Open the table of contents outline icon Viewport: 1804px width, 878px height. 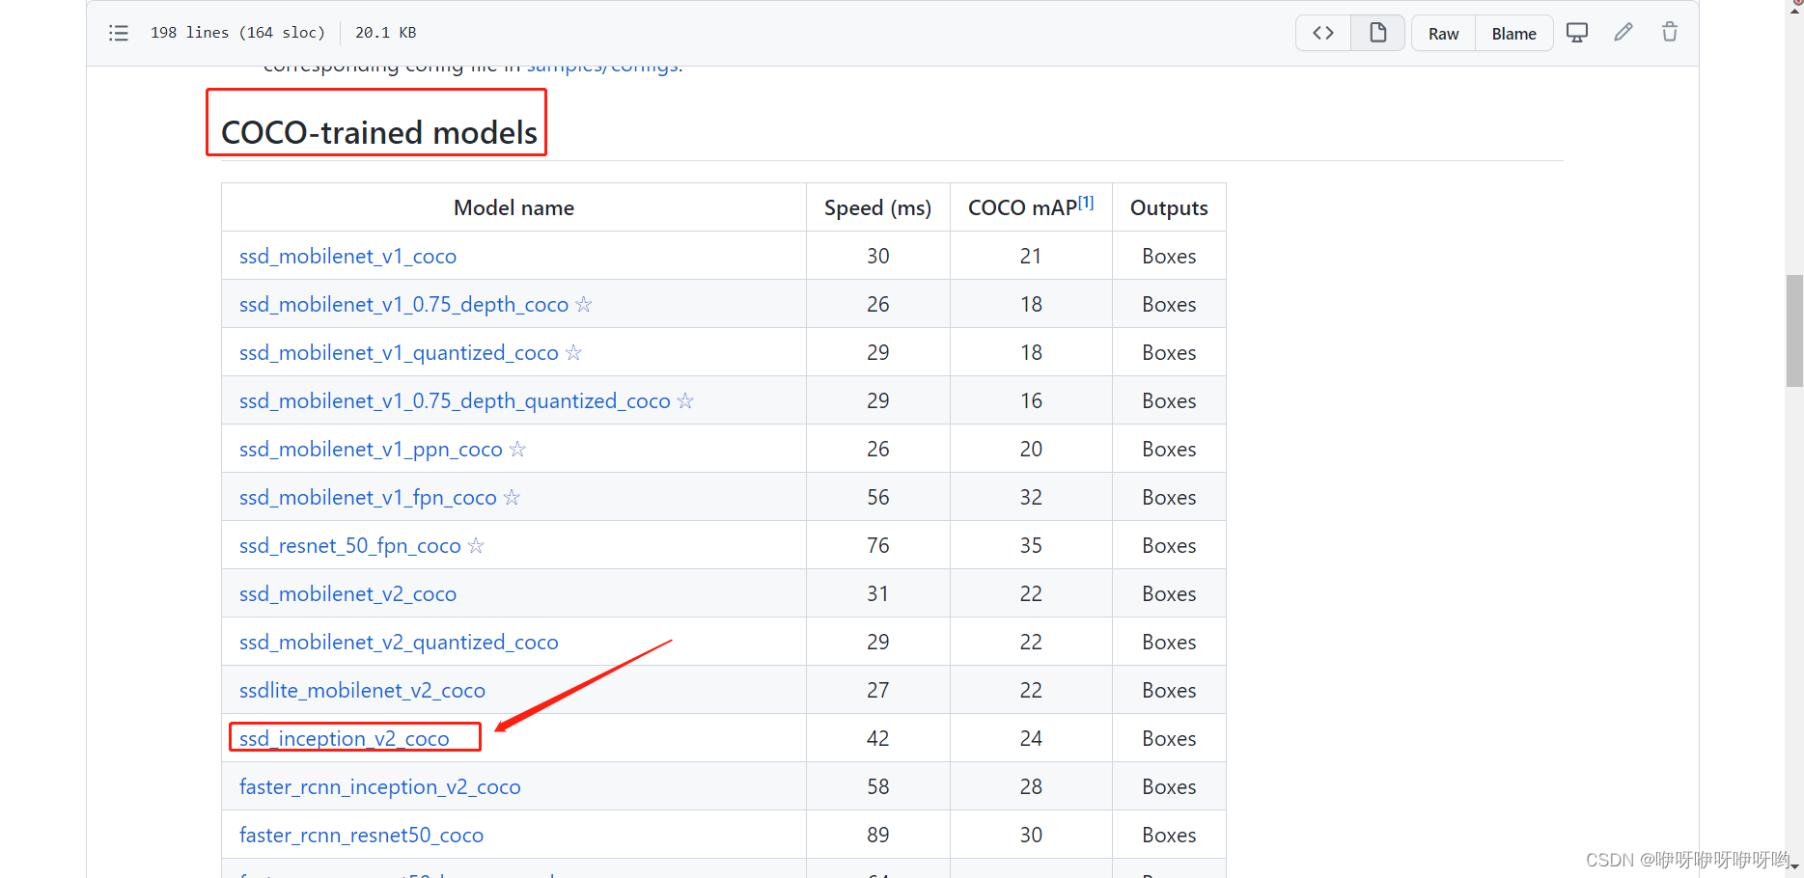[119, 33]
